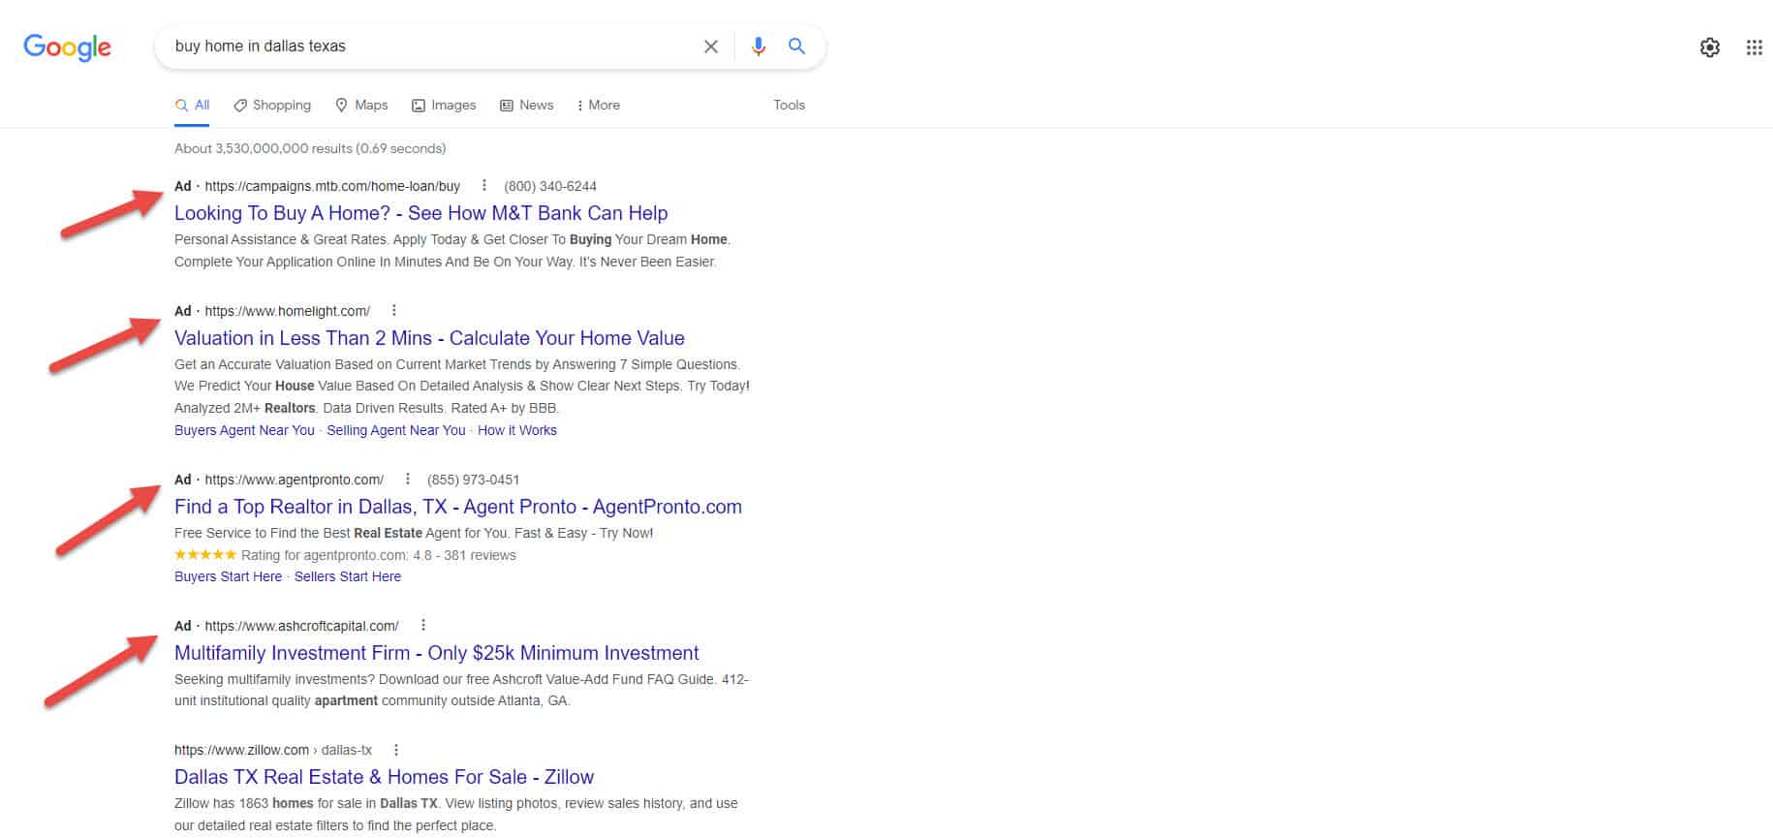Click the campaigns.mtb.com ad URL
1773x838 pixels.
[x=332, y=186]
